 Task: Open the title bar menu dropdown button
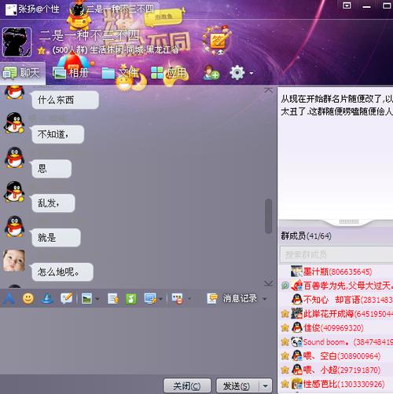[x=347, y=5]
